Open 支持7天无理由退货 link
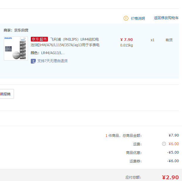Screen dimensions: 182x181 [x=52, y=61]
